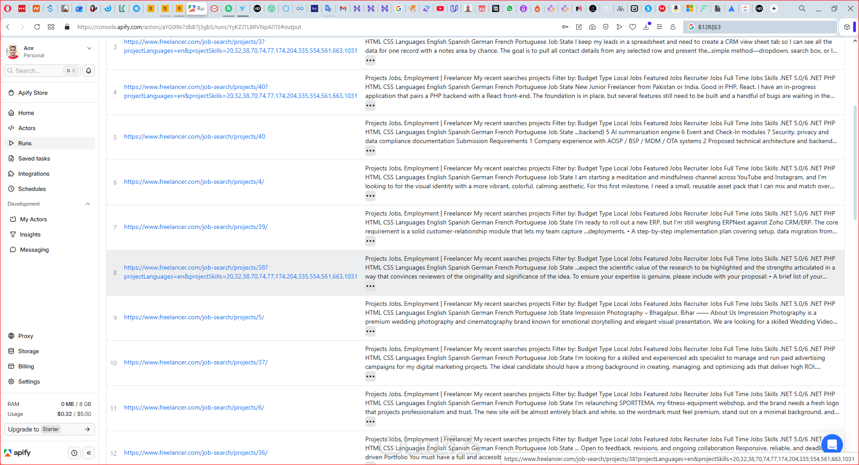Screen dimensions: 859x465
Task: Open the projects/37/ link in row 10
Action: [x=196, y=363]
